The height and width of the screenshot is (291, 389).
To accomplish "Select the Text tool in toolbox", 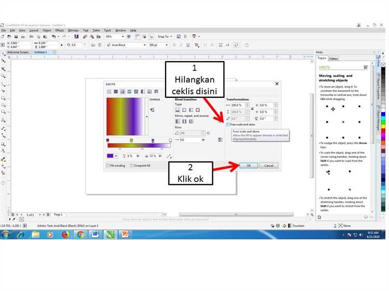I will click(x=3, y=120).
